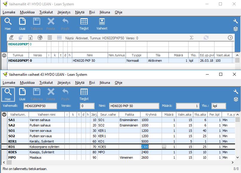241x173 pixels.
Task: Select the Varren sahaus row
Action: pyautogui.click(x=121, y=120)
